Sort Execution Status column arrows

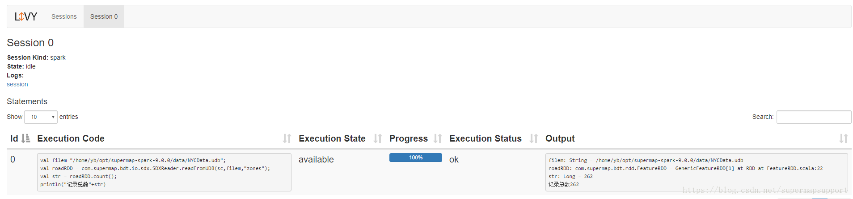click(534, 138)
